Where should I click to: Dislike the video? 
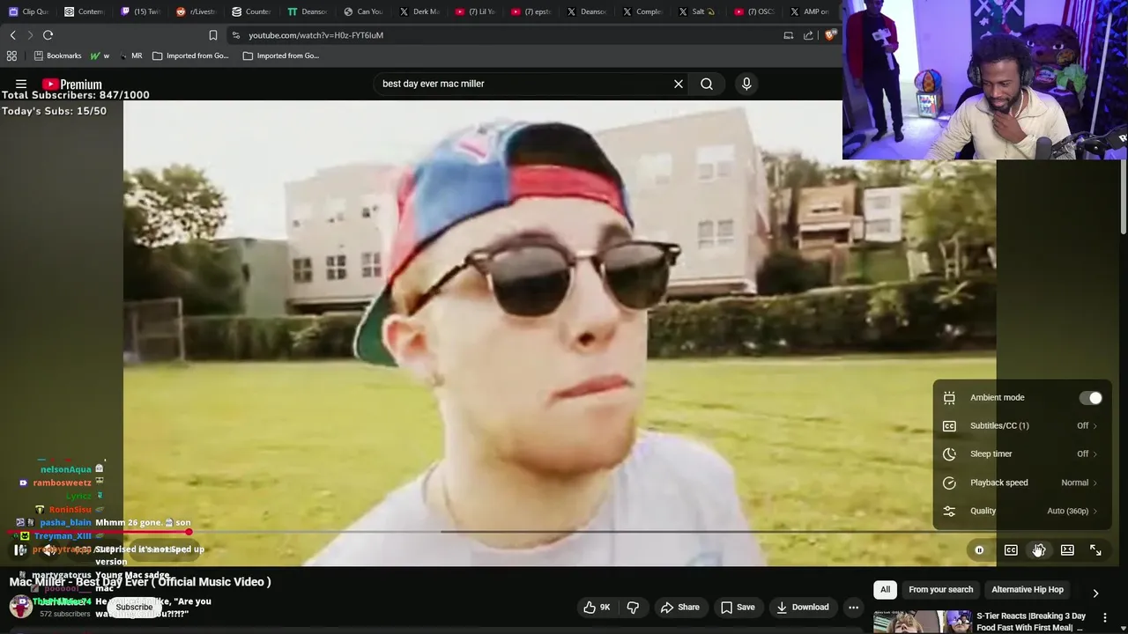(x=633, y=607)
